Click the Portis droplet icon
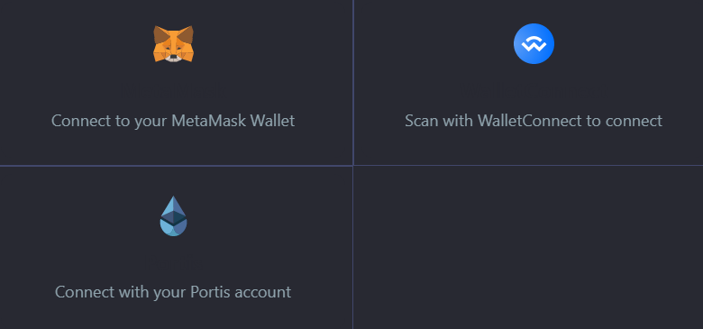 pos(174,216)
